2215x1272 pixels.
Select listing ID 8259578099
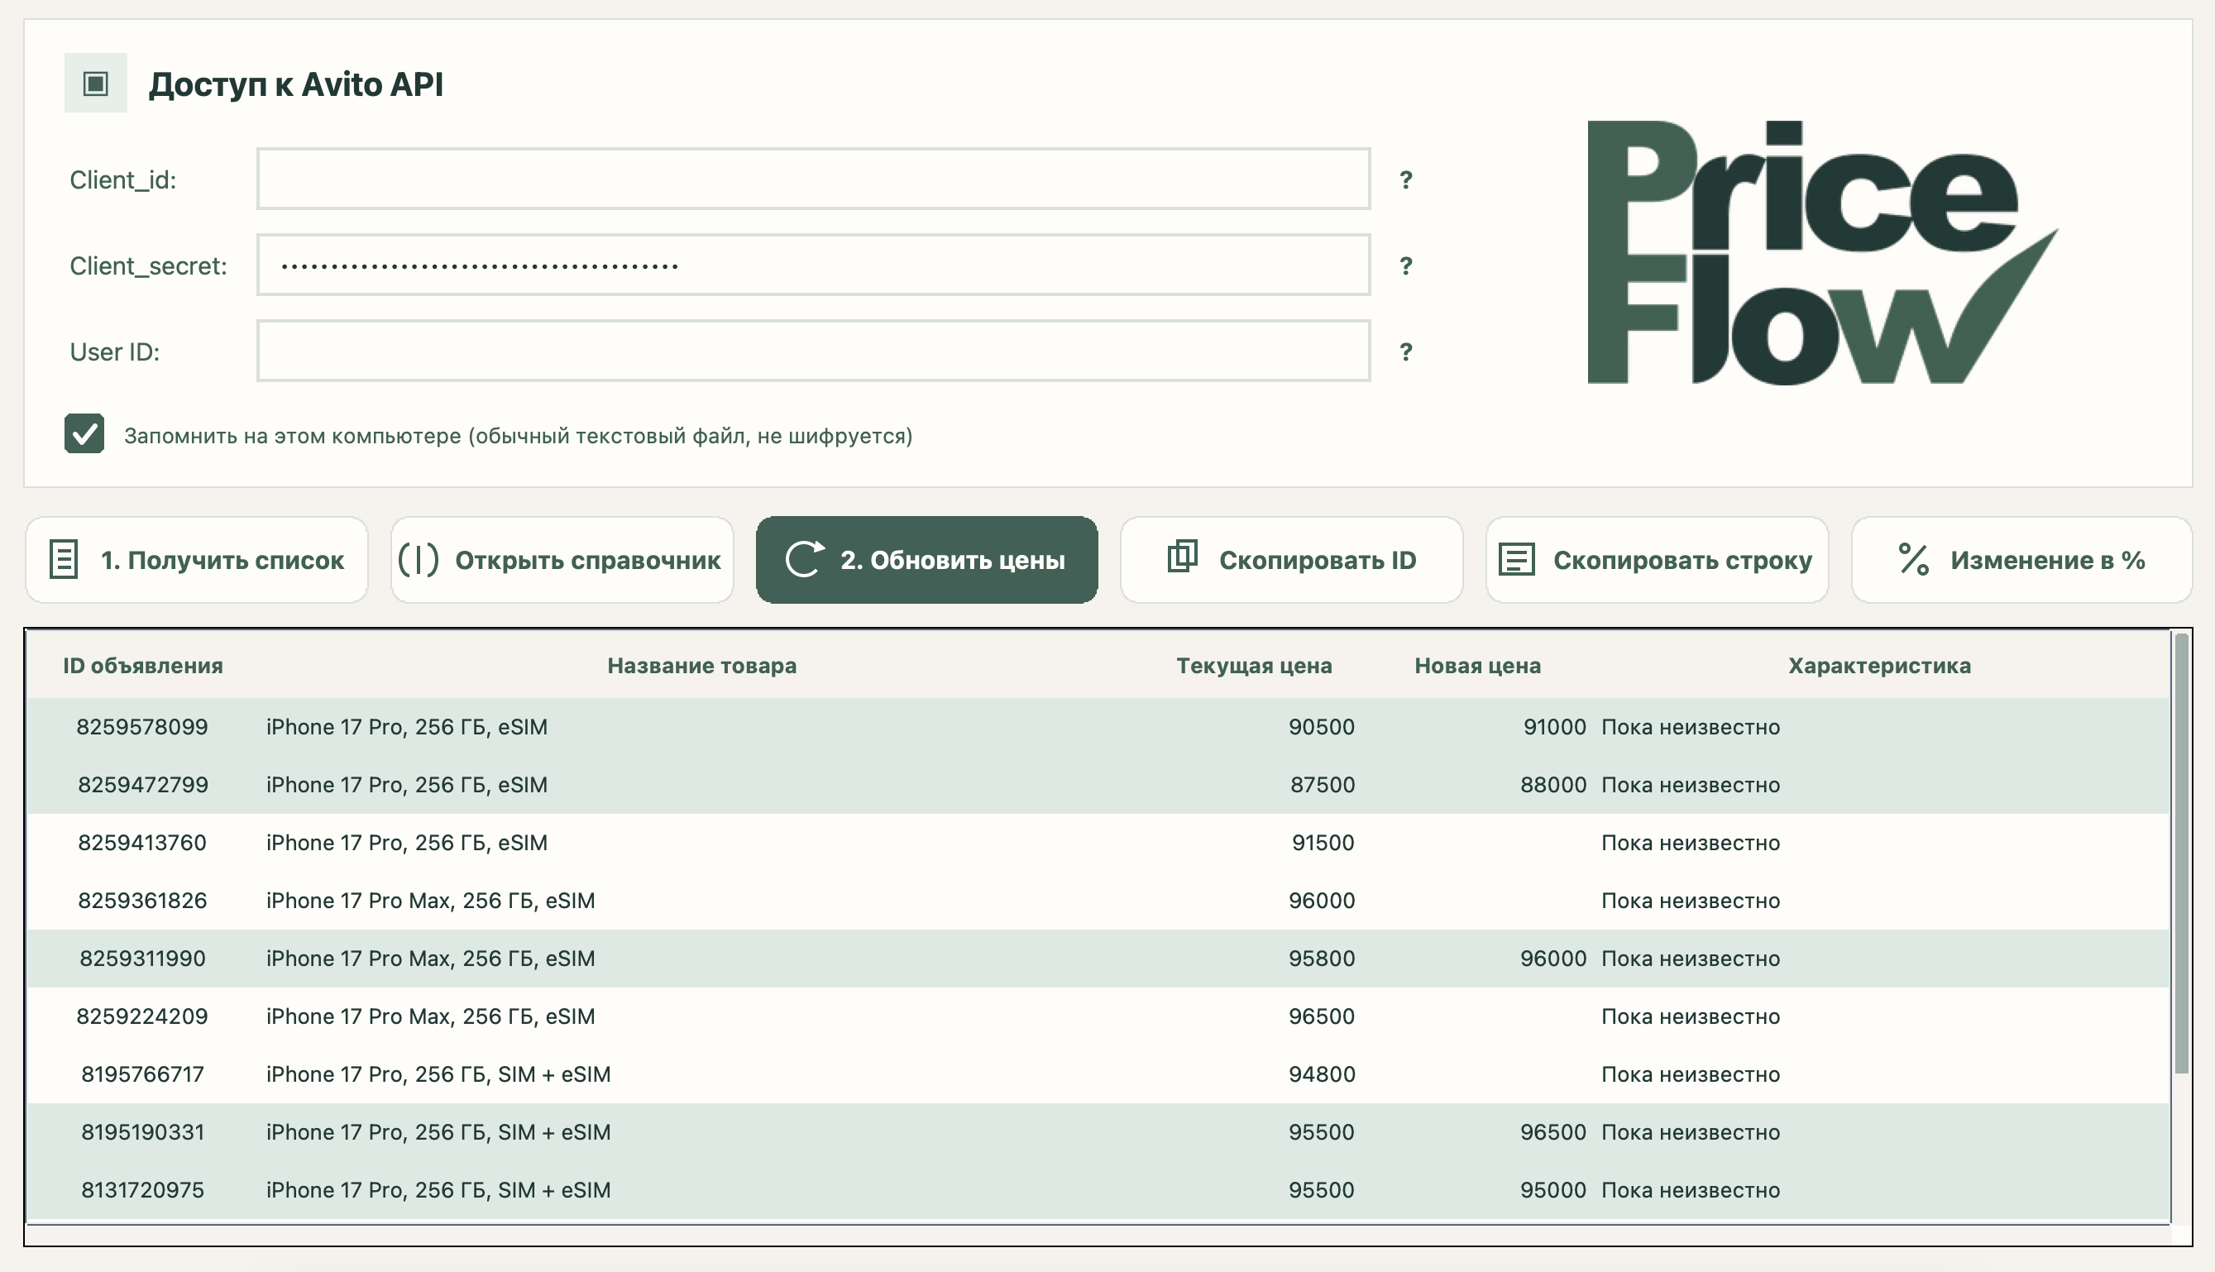[142, 727]
